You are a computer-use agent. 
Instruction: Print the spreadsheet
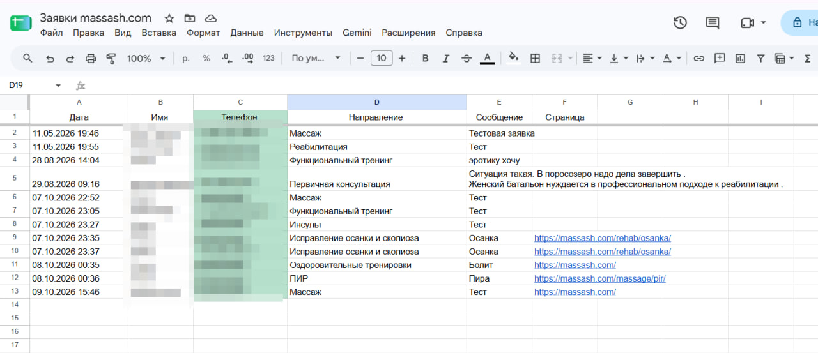click(91, 58)
